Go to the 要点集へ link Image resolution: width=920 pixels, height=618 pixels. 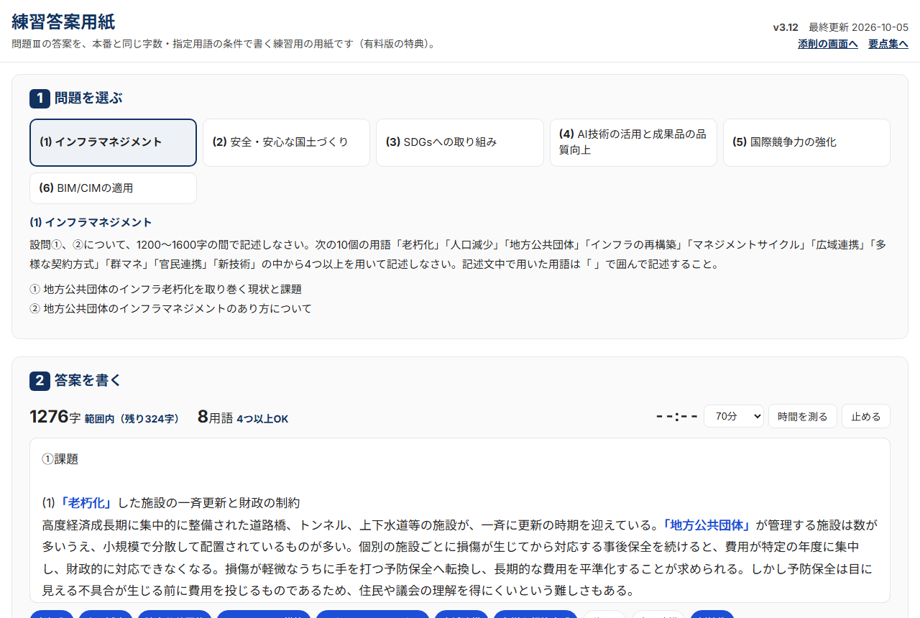coord(888,44)
